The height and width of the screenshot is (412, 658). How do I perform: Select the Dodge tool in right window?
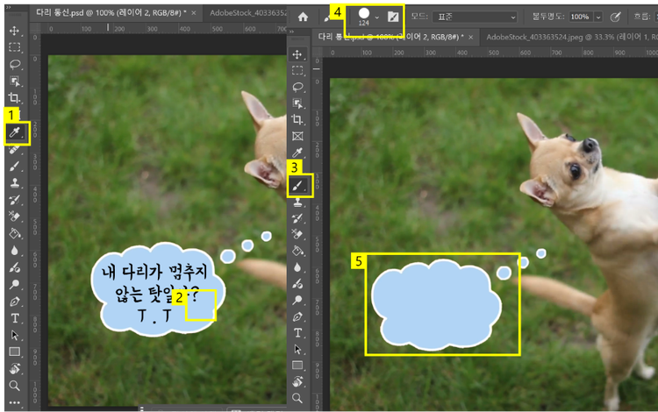[x=297, y=300]
